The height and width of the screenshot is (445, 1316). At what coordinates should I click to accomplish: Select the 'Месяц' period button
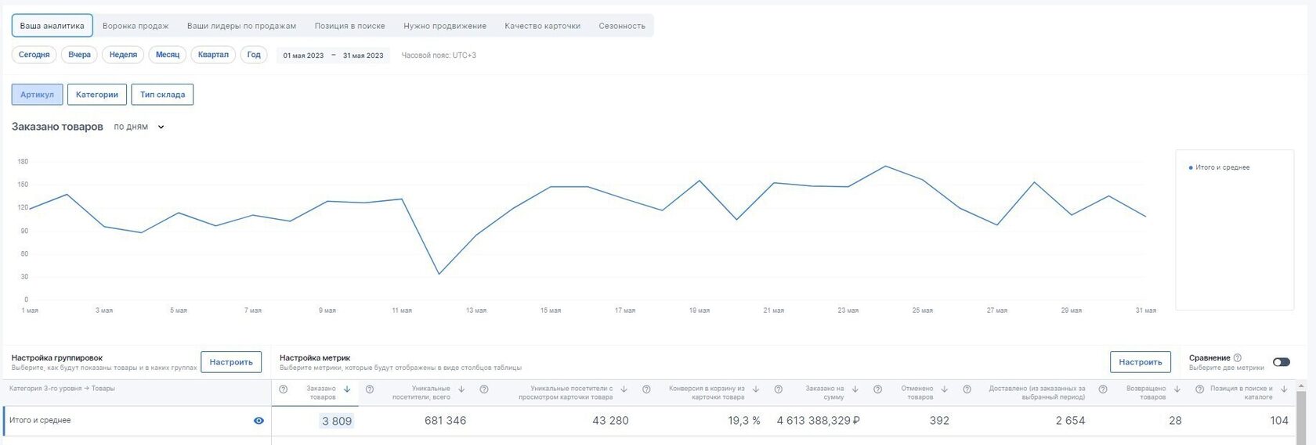[x=168, y=55]
